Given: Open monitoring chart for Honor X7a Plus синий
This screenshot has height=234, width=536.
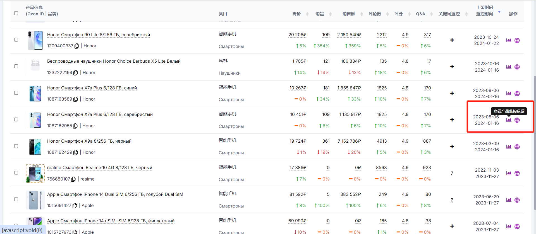Looking at the screenshot, I should tap(509, 94).
